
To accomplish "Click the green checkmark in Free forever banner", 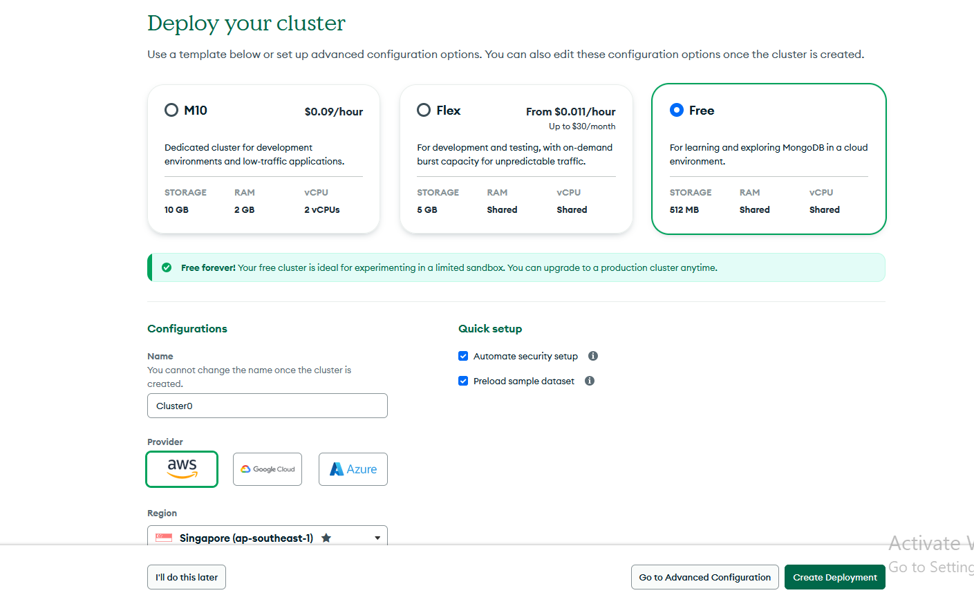I will (x=167, y=267).
